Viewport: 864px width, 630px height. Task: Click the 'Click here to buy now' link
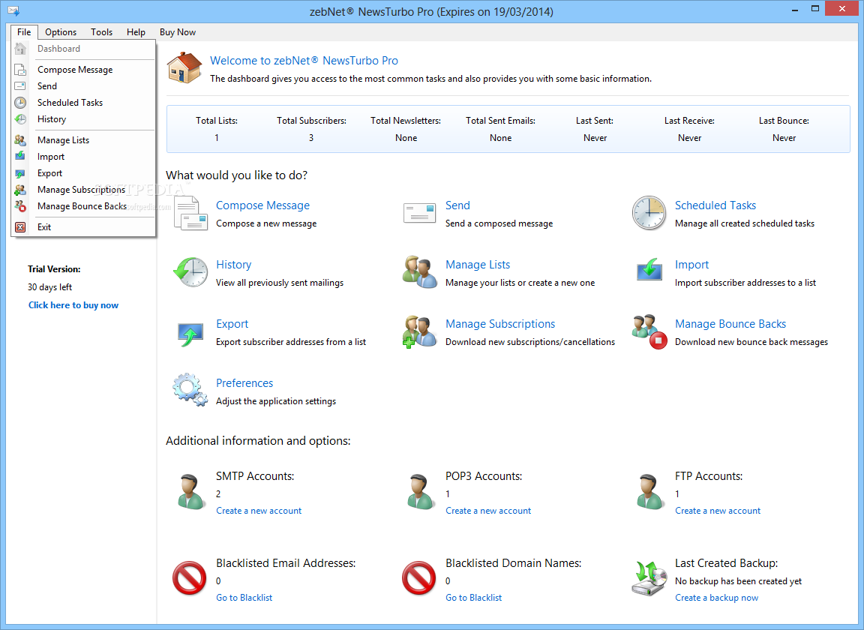[x=73, y=305]
